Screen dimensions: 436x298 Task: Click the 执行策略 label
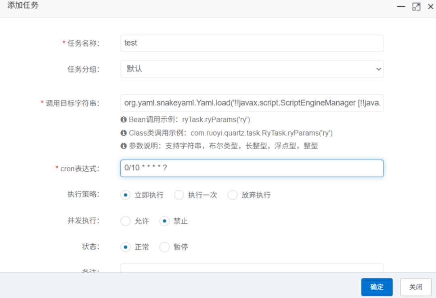[83, 194]
